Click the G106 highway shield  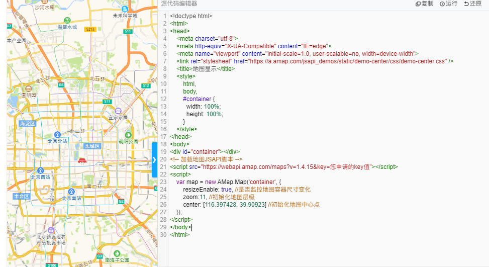coord(51,265)
